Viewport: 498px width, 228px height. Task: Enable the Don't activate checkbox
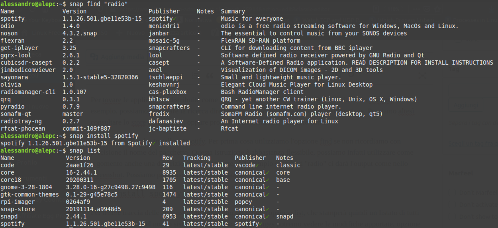(452, 205)
